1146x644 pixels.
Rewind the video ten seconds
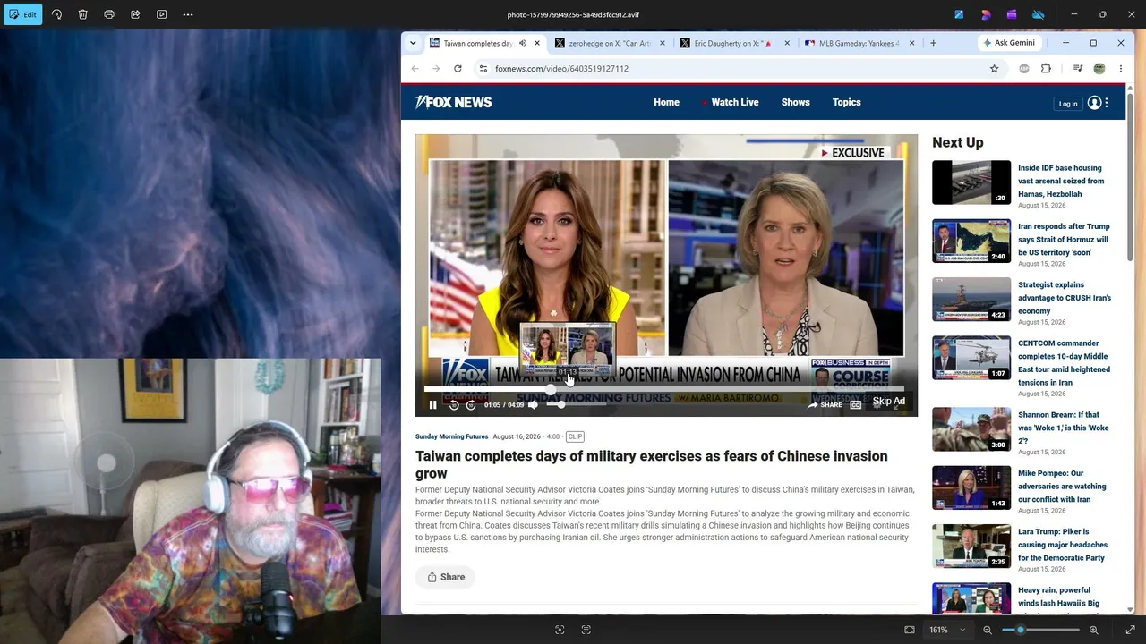pos(454,405)
